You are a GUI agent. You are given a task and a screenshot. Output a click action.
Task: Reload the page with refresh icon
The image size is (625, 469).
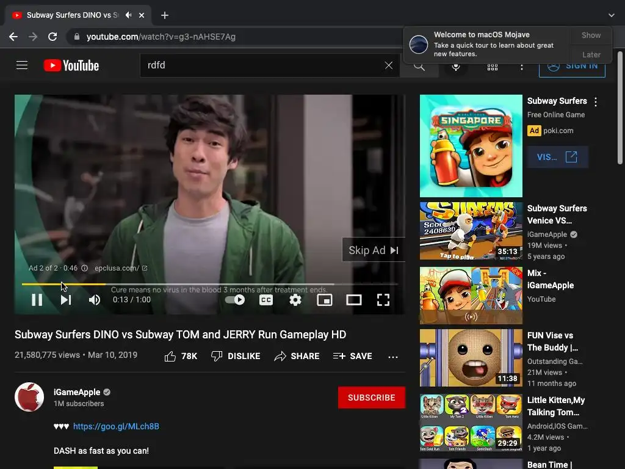(52, 37)
